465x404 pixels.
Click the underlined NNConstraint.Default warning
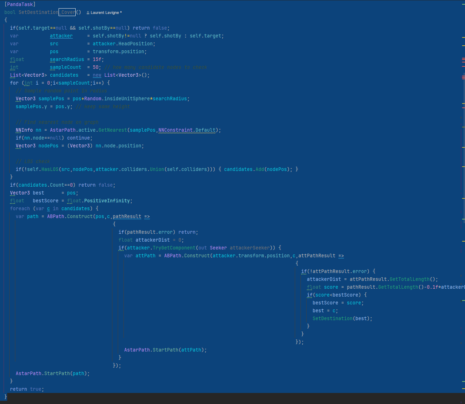click(187, 130)
